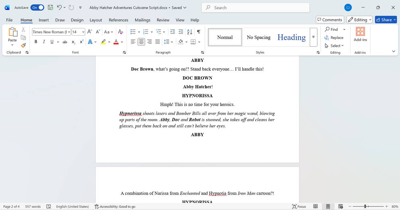Click Find in Editing group
The height and width of the screenshot is (210, 400).
pyautogui.click(x=331, y=29)
